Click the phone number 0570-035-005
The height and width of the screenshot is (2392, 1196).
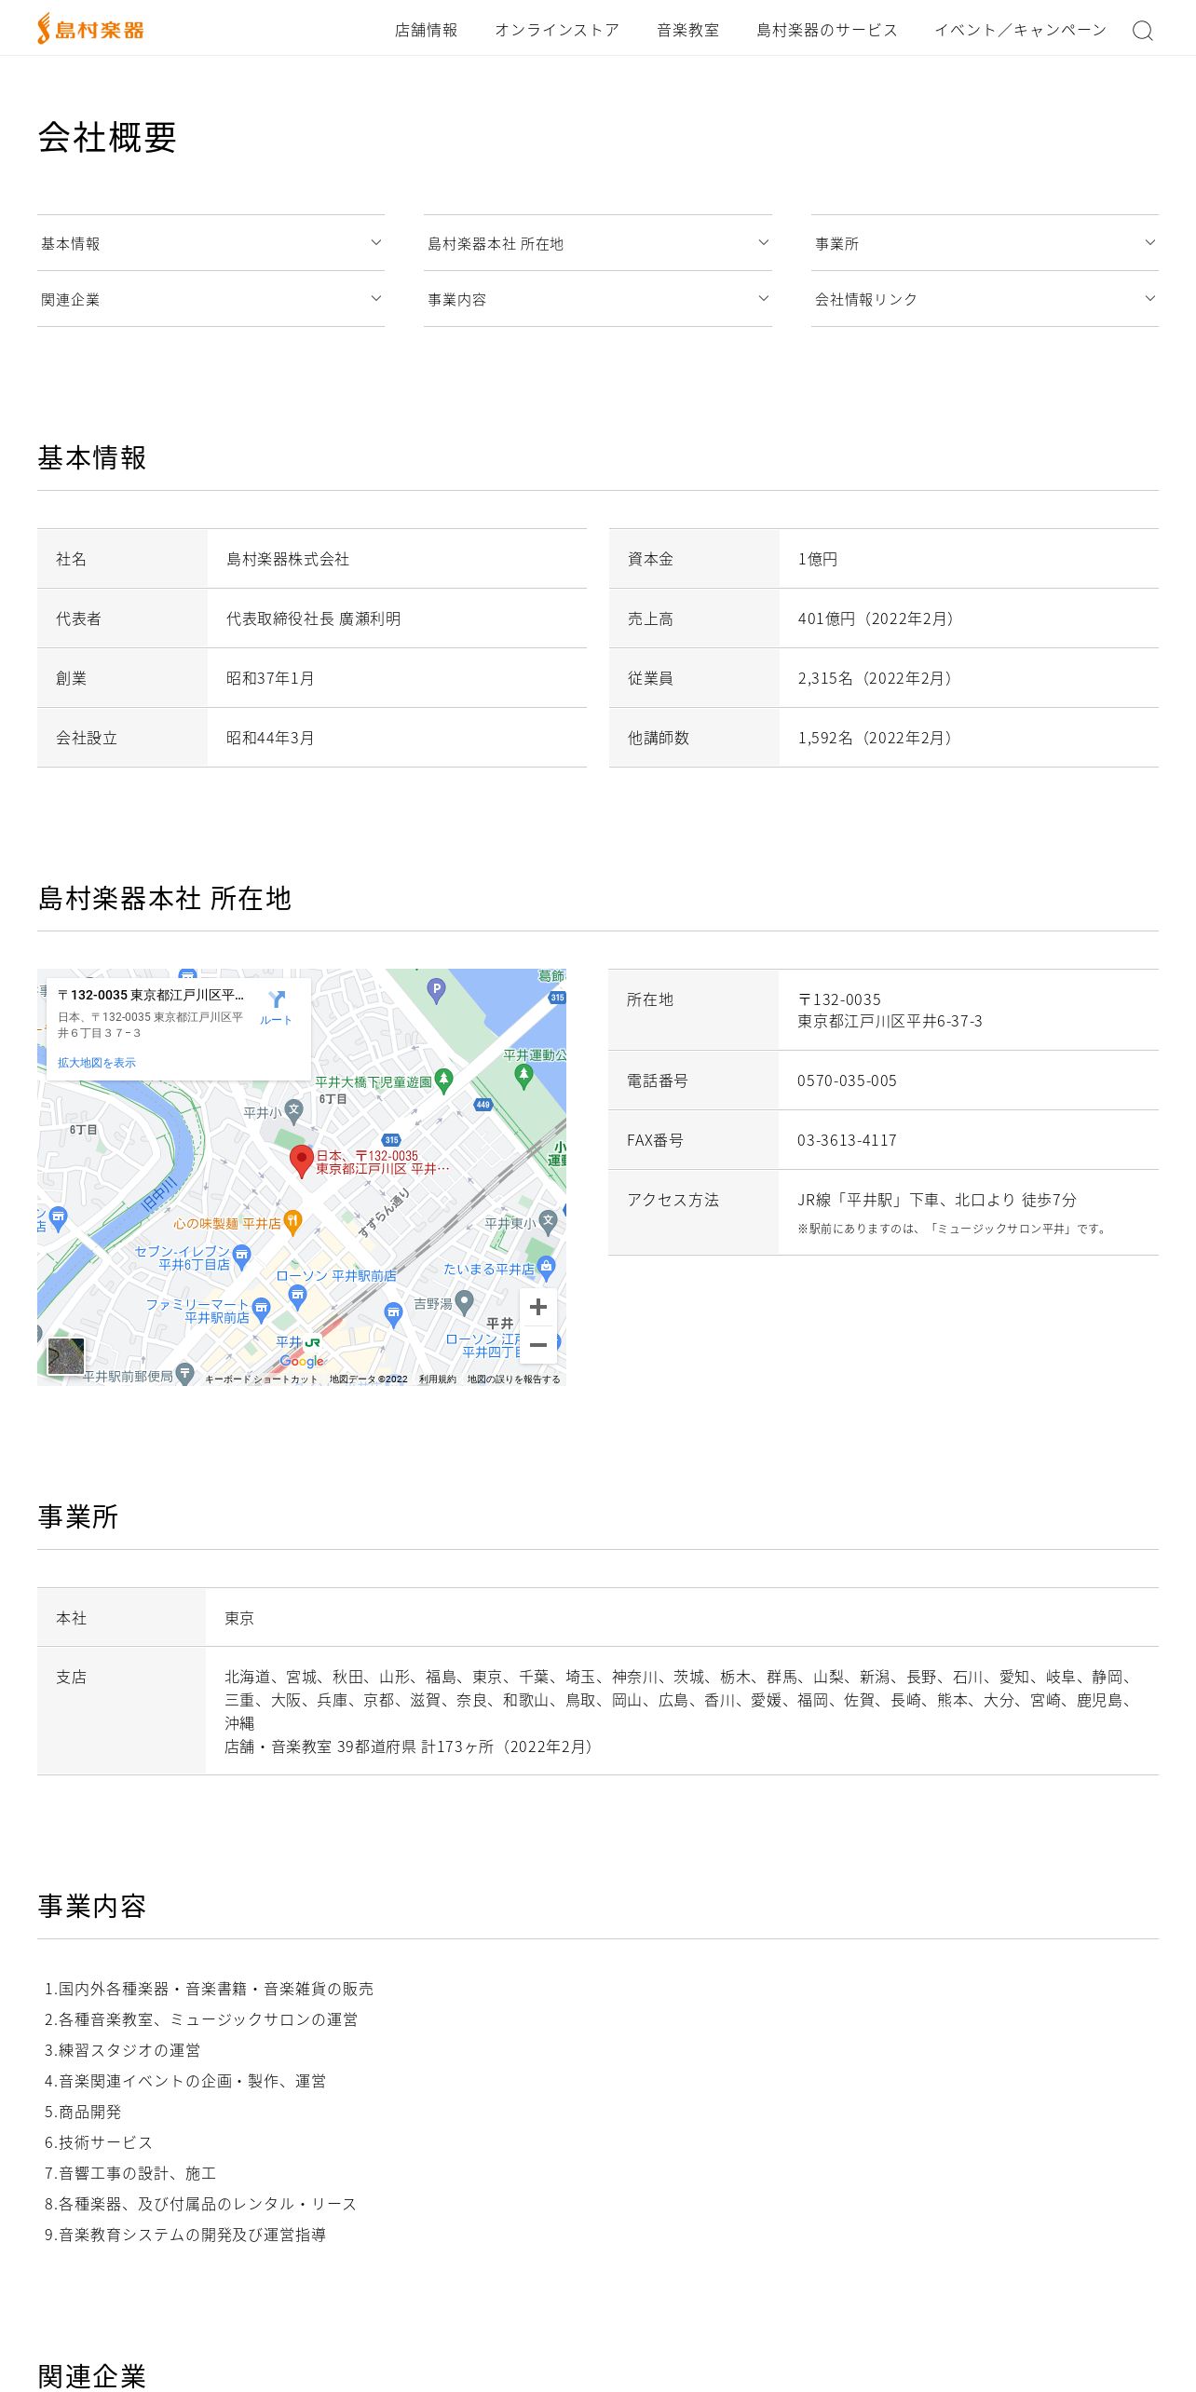(847, 1080)
